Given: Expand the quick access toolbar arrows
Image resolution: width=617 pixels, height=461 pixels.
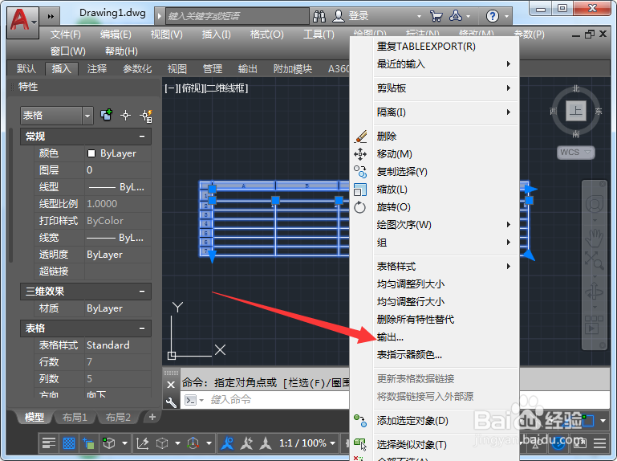Looking at the screenshot, I should 51,16.
